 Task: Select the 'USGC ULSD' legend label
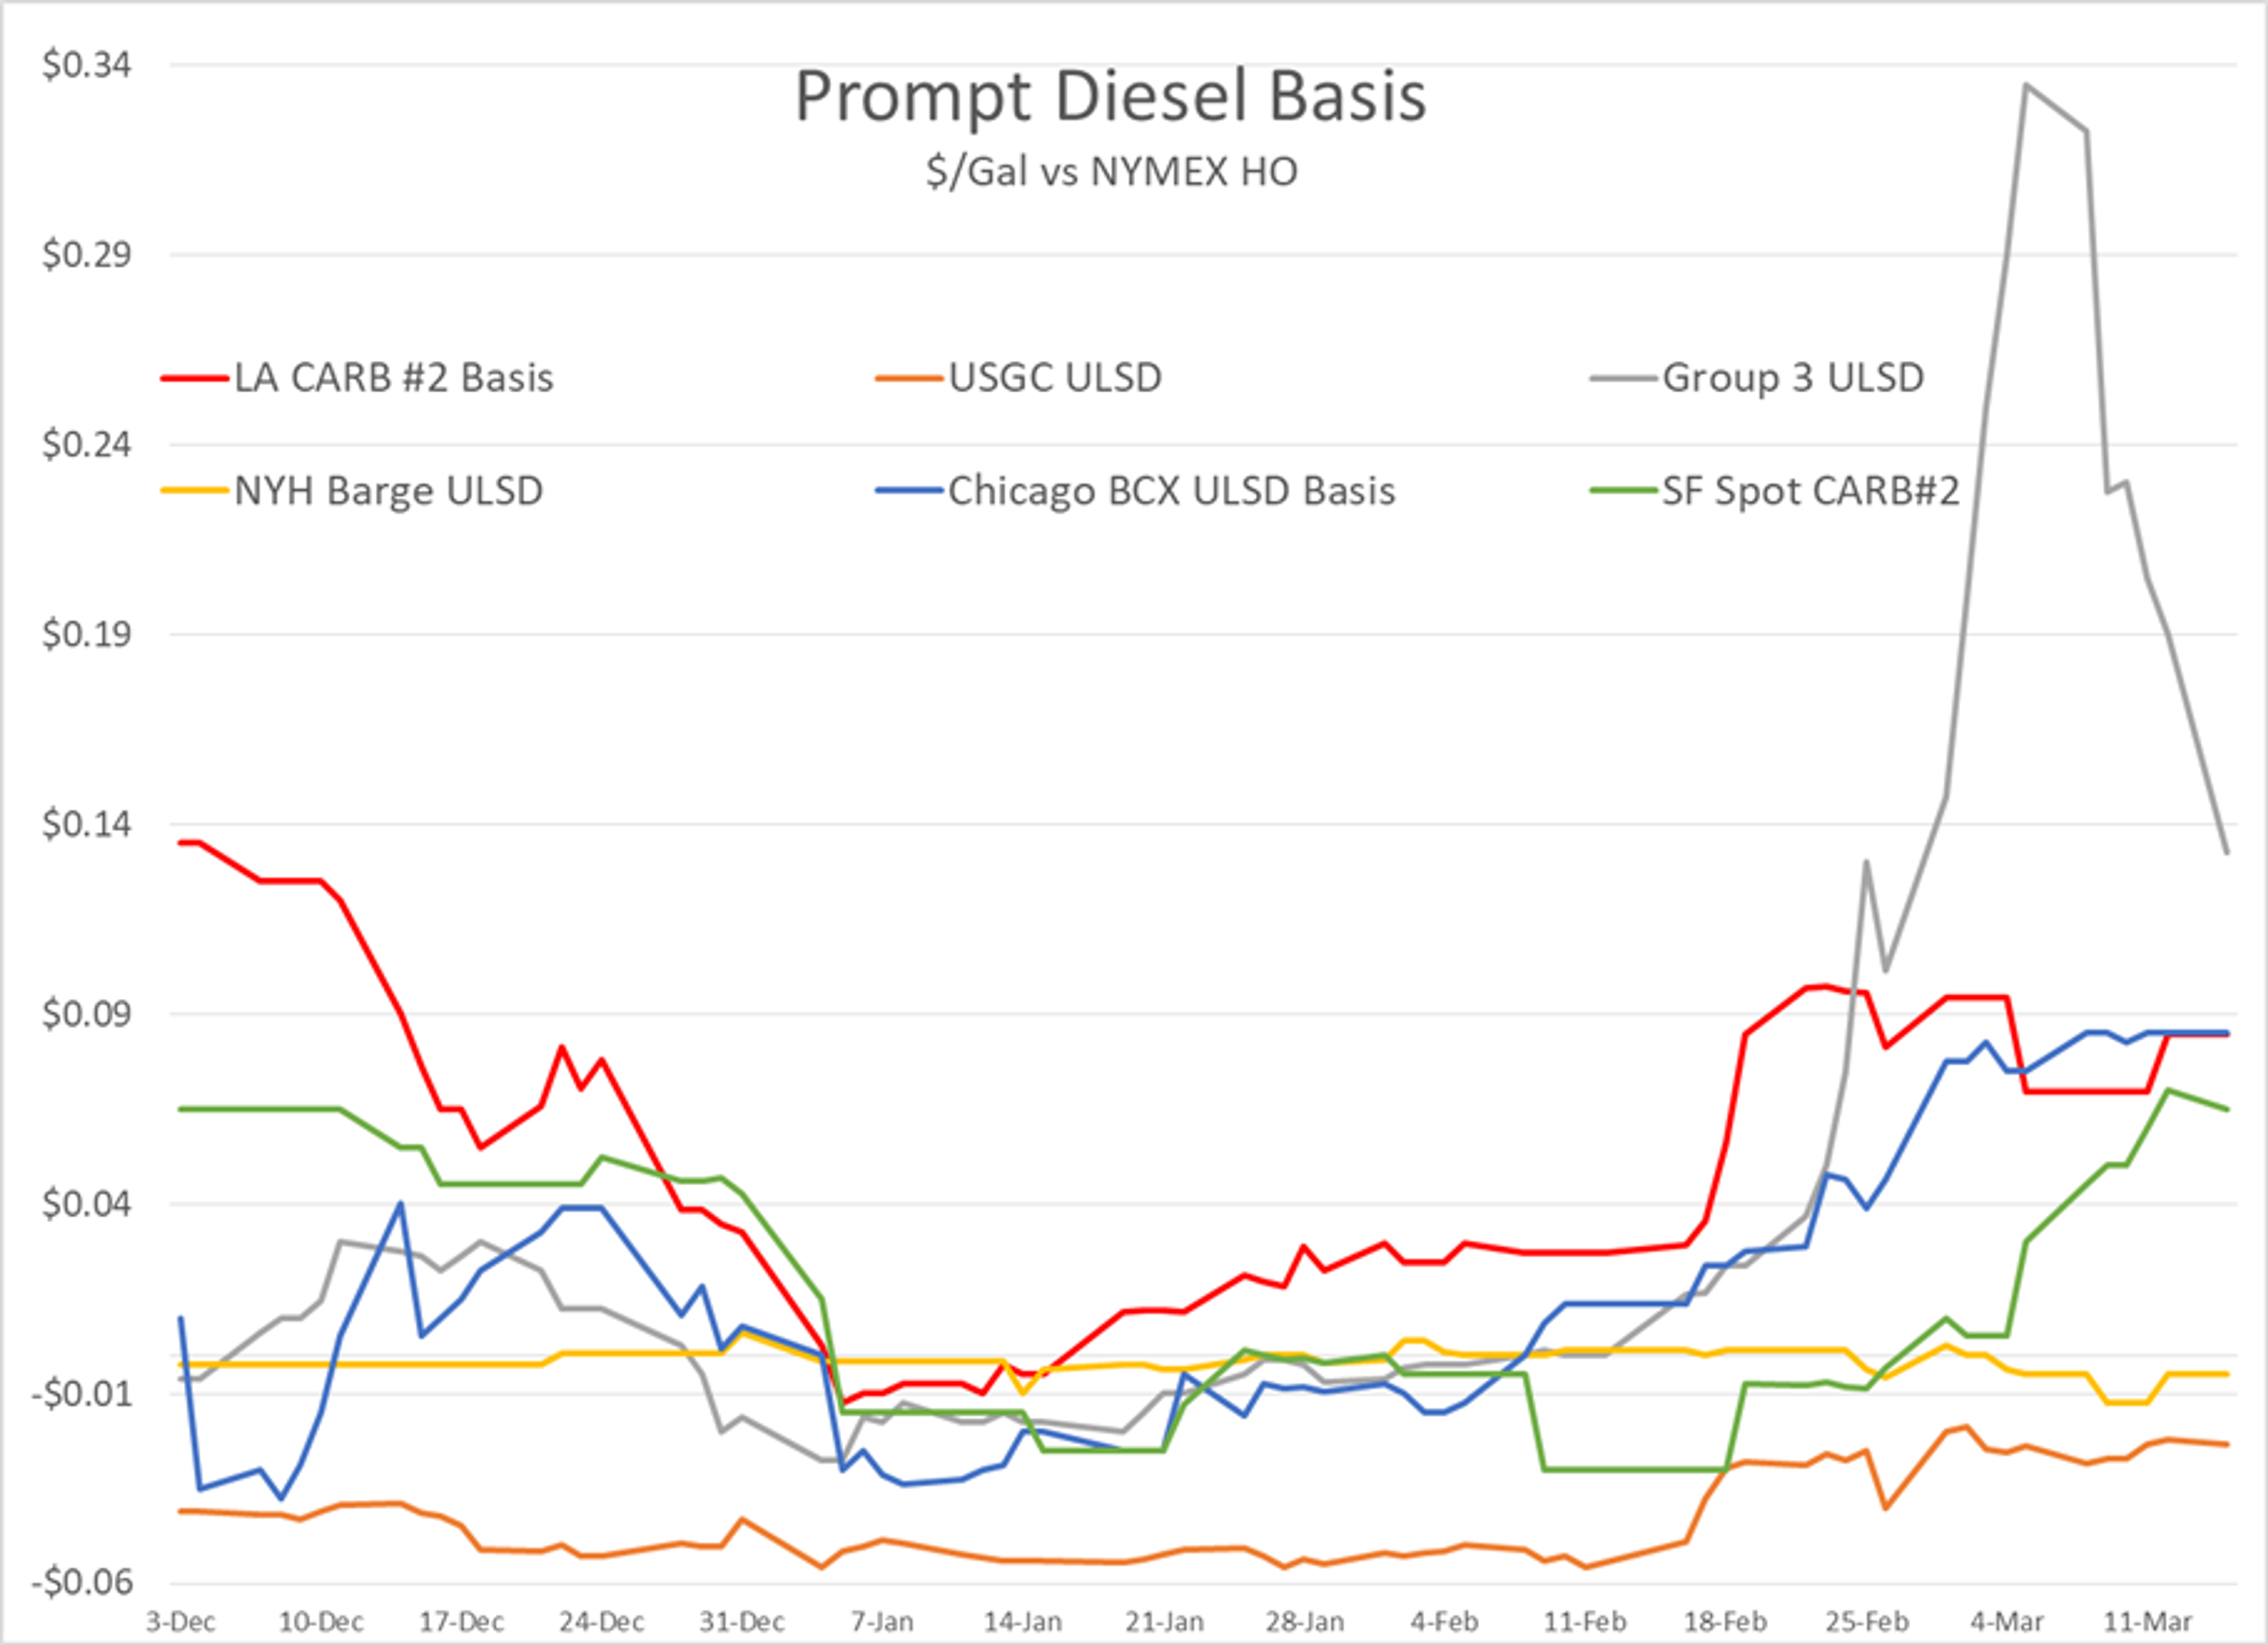pyautogui.click(x=1055, y=378)
